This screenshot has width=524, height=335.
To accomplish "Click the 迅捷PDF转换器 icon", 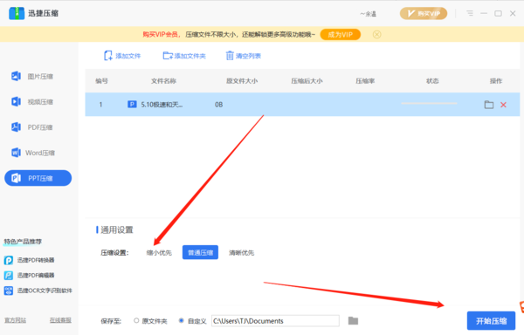I will point(9,260).
